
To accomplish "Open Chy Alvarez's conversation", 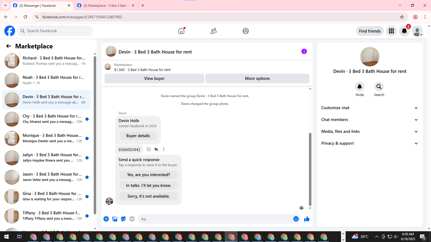I will 46,119.
